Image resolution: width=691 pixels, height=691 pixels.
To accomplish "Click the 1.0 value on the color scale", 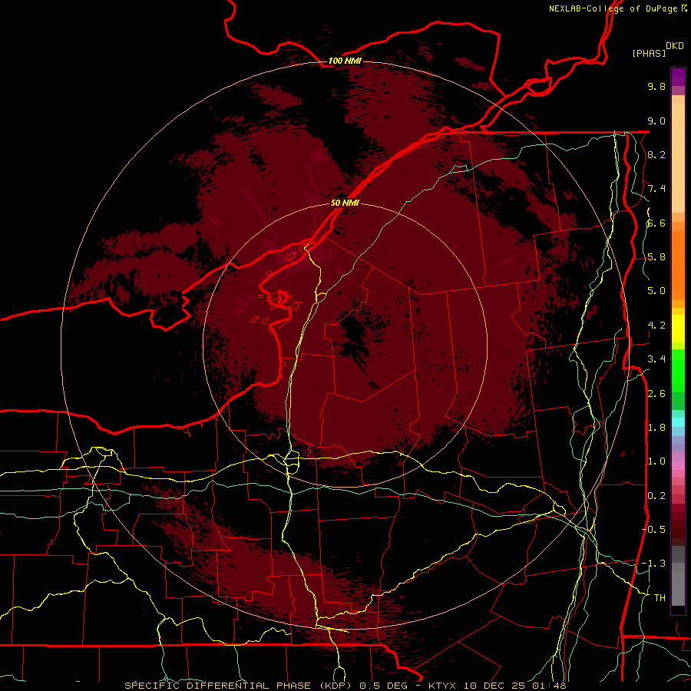I will pyautogui.click(x=656, y=461).
